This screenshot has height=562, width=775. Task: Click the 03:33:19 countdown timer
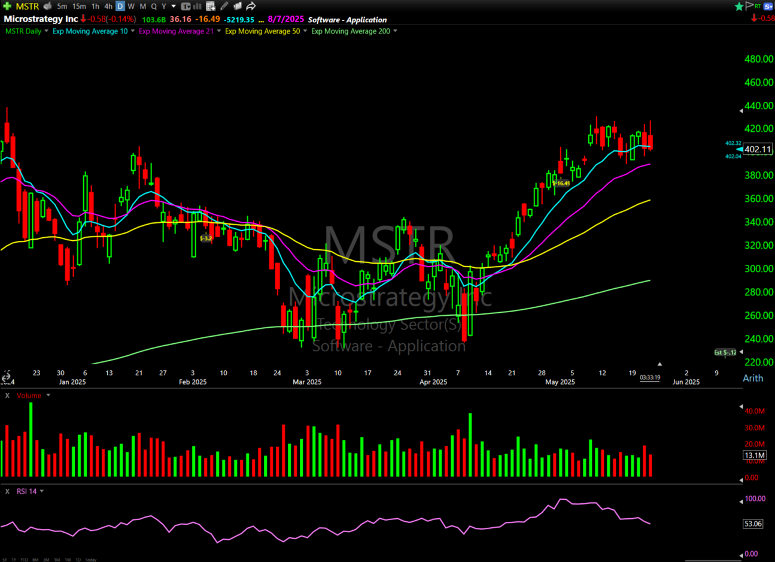pos(650,377)
